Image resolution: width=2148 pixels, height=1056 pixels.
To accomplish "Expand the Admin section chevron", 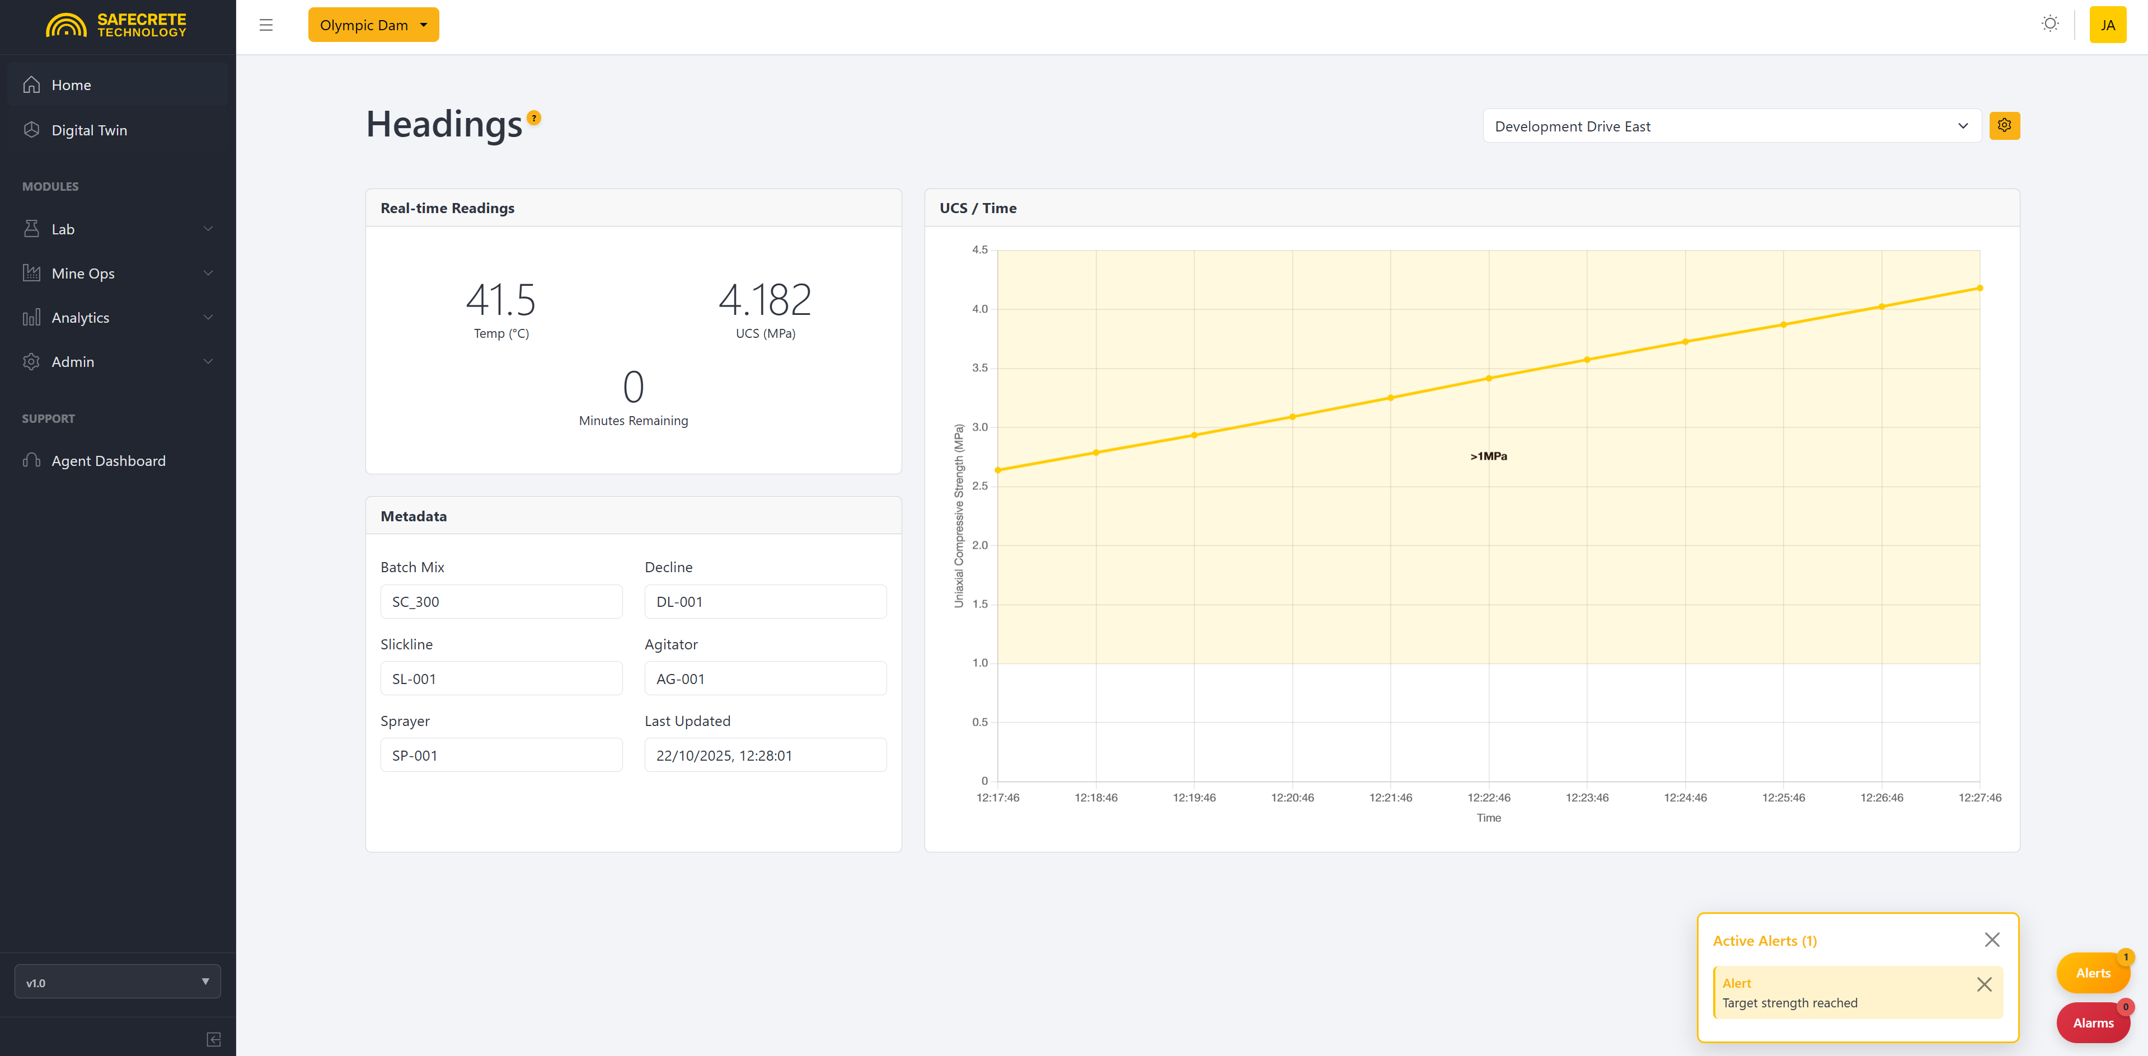I will (x=208, y=361).
